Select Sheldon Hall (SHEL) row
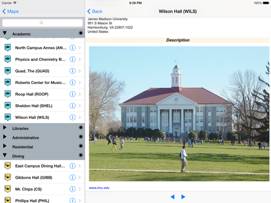The width and height of the screenshot is (271, 203). pyautogui.click(x=42, y=106)
